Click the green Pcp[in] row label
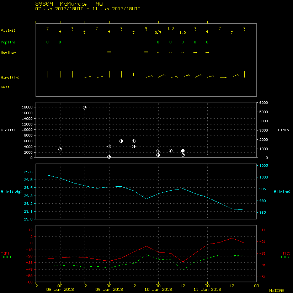Image resolution: width=293 pixels, height=293 pixels. pyautogui.click(x=8, y=42)
